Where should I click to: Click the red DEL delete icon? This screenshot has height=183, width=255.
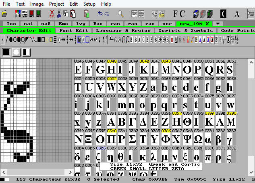[x=52, y=14]
